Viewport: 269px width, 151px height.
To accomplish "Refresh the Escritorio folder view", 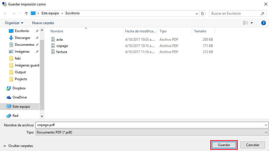I will click(x=203, y=13).
